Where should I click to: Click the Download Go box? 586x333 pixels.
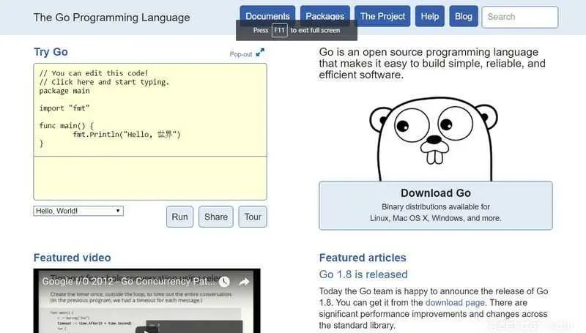[x=436, y=206]
